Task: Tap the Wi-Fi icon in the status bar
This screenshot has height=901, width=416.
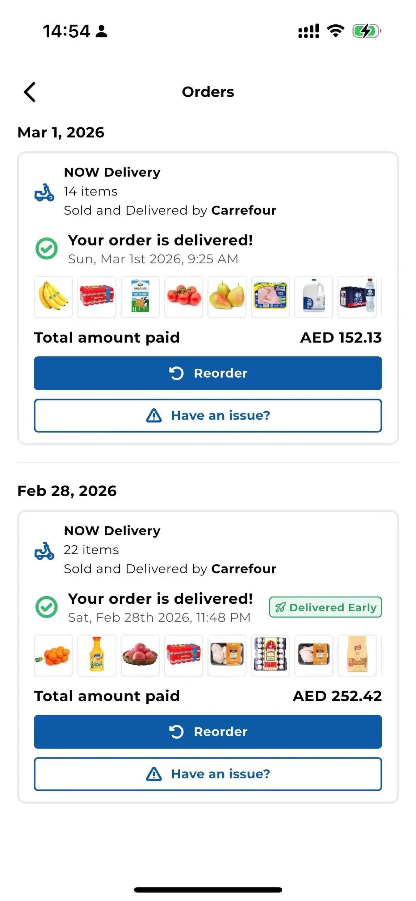Action: click(335, 31)
